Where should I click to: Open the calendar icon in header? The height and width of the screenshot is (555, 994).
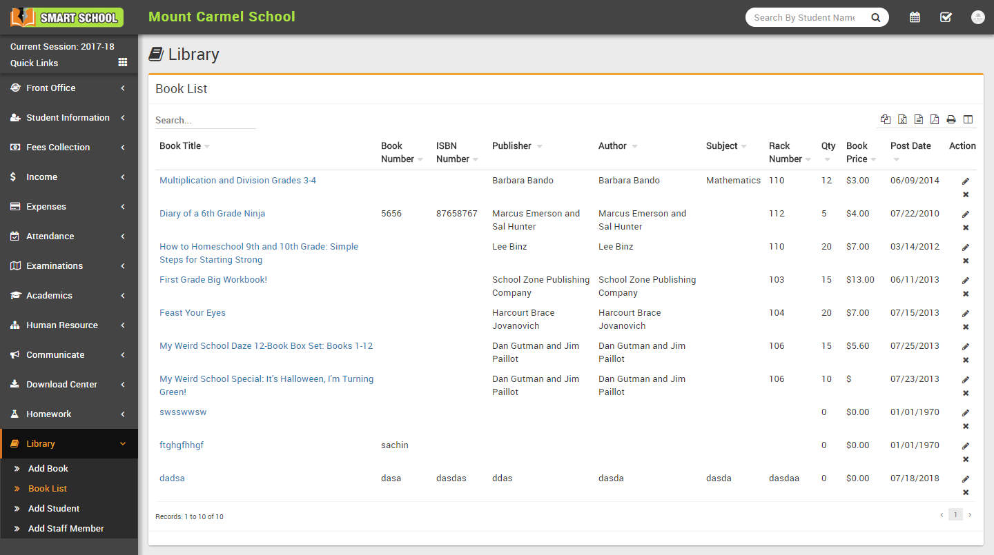[915, 17]
